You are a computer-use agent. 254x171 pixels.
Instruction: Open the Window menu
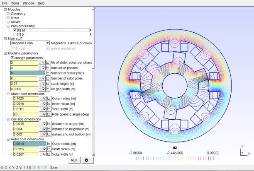click(29, 3)
